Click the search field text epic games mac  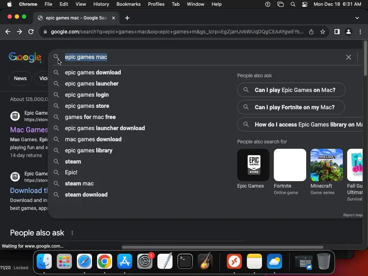[86, 57]
